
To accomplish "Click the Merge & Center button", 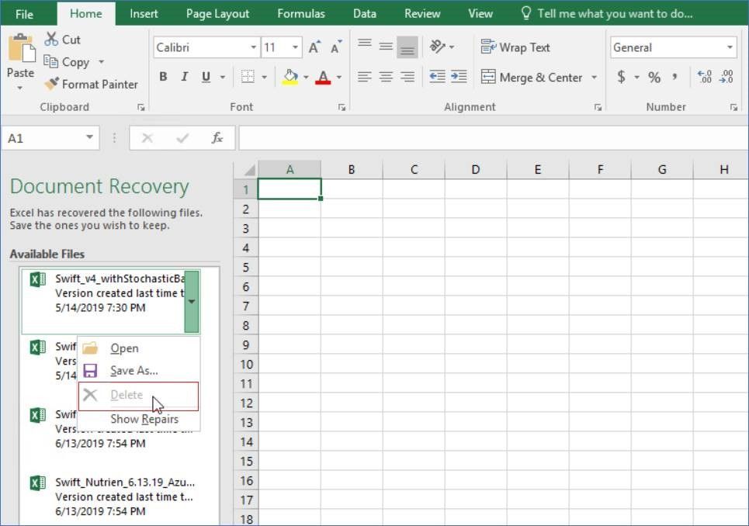I will [x=532, y=77].
